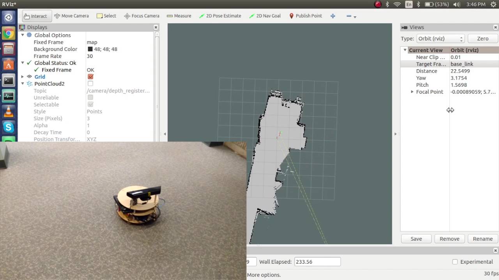Toggle the Selectable checkbox
Image resolution: width=499 pixels, height=280 pixels.
[x=90, y=105]
